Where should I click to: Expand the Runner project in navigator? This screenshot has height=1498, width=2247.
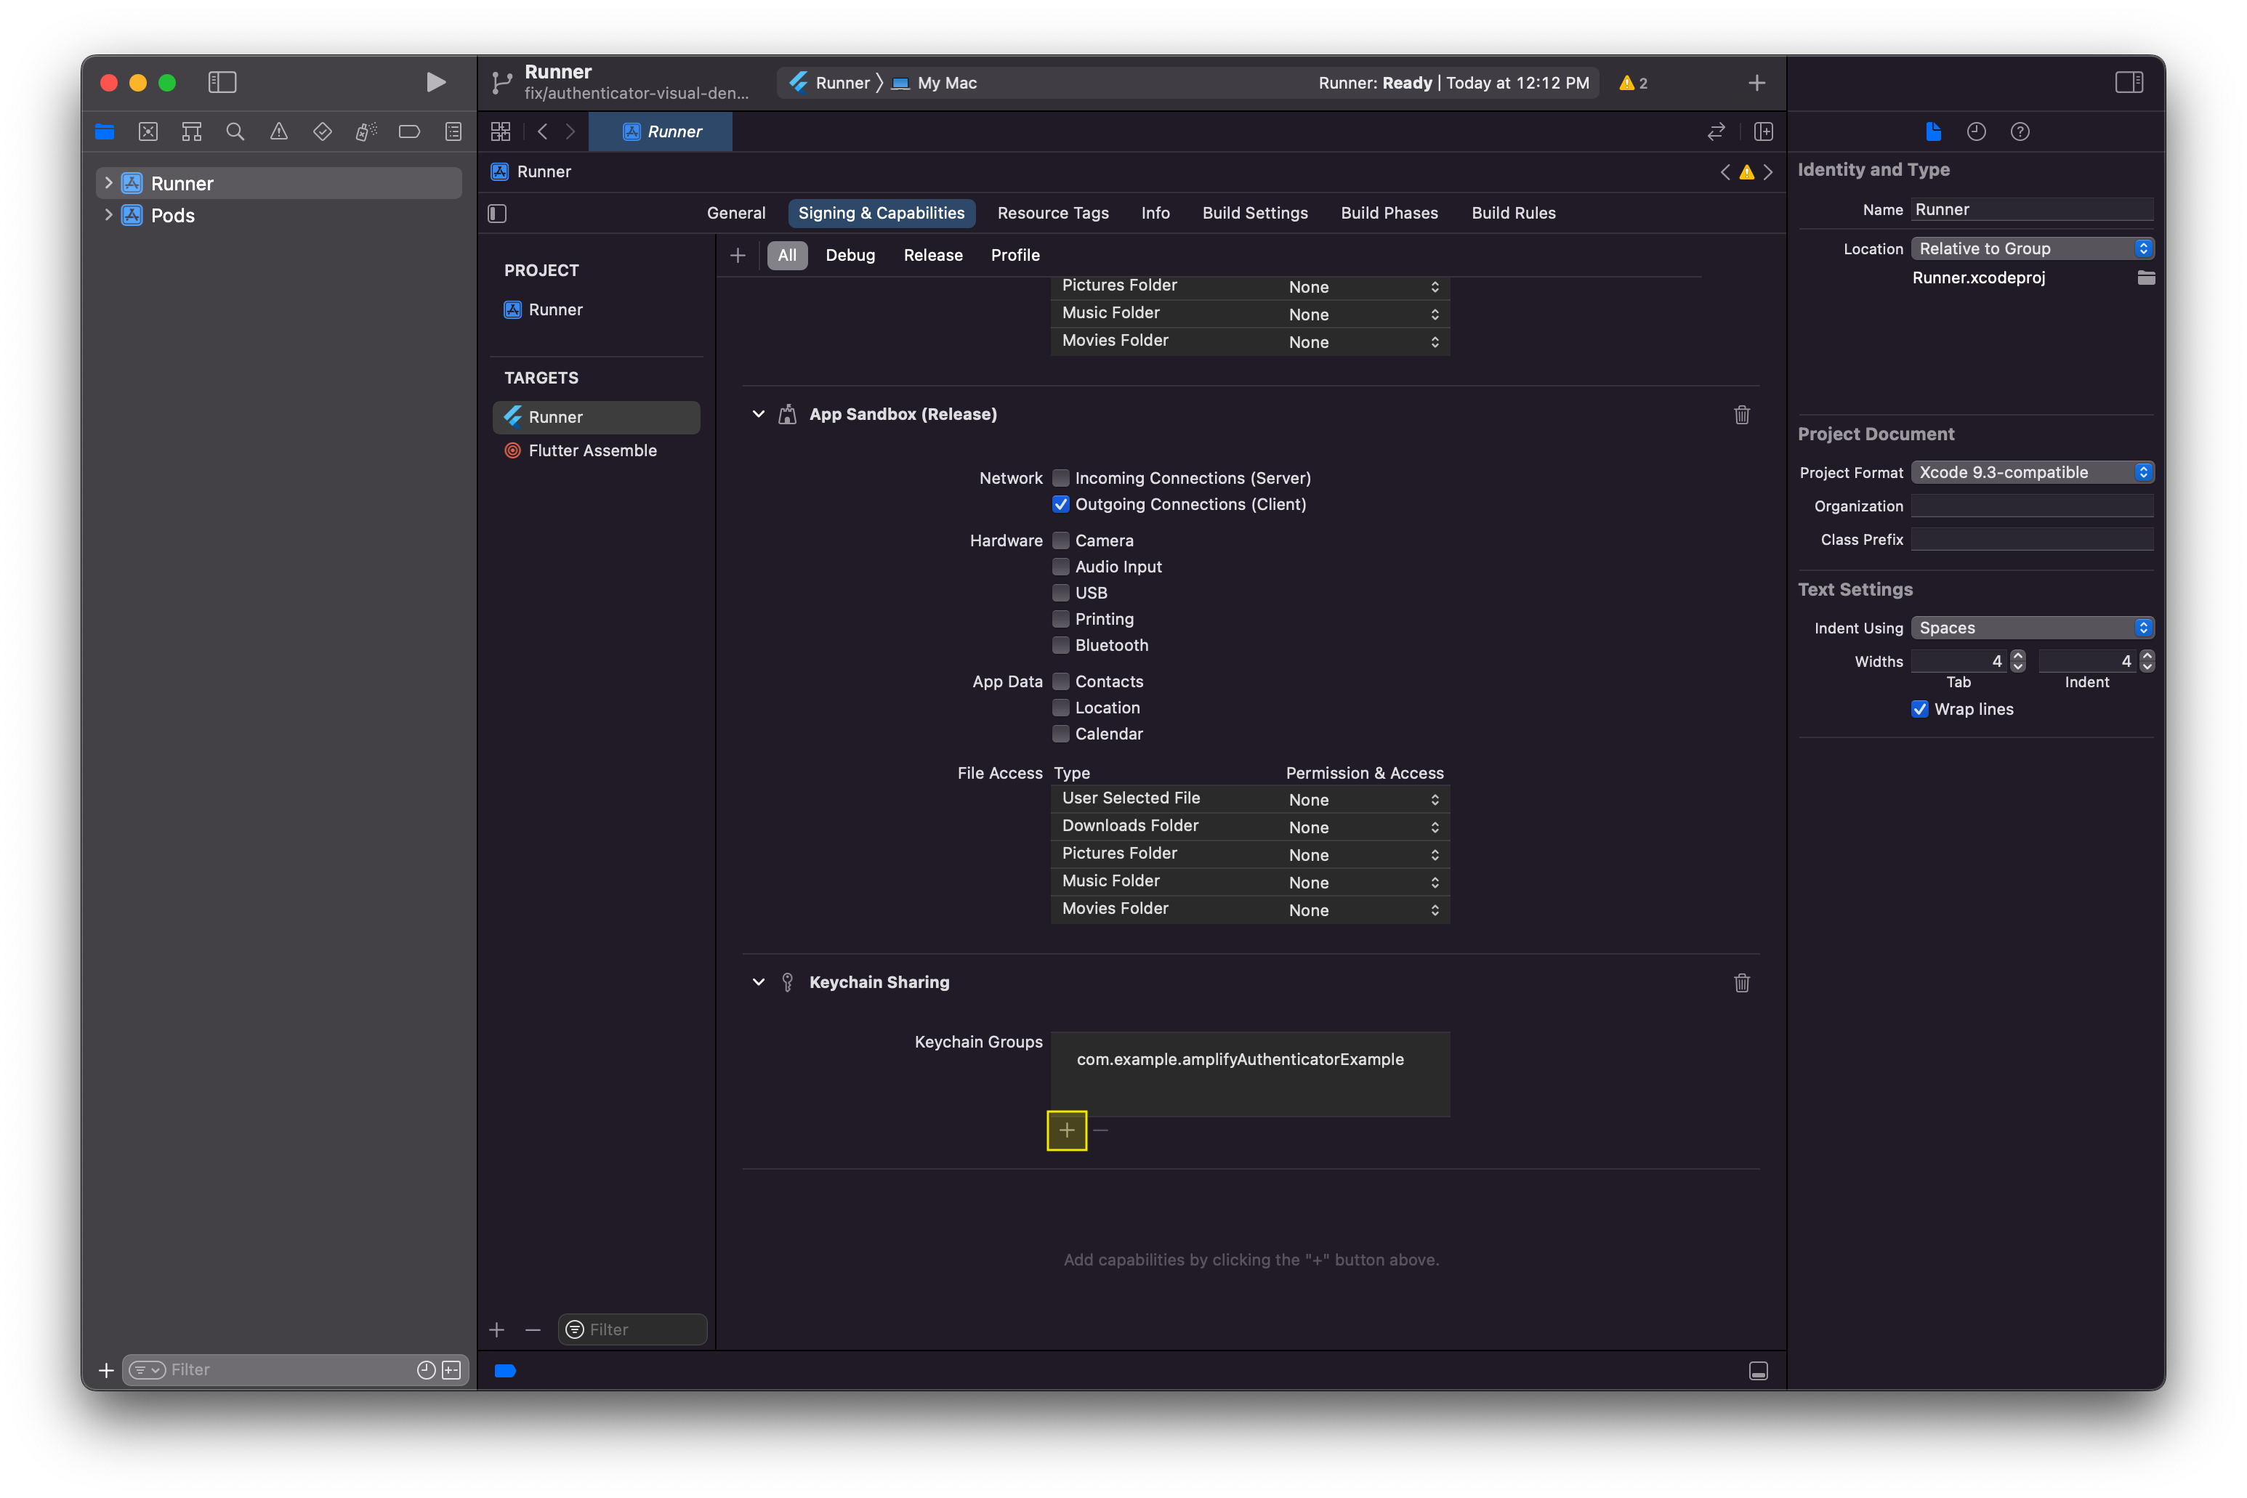tap(108, 182)
